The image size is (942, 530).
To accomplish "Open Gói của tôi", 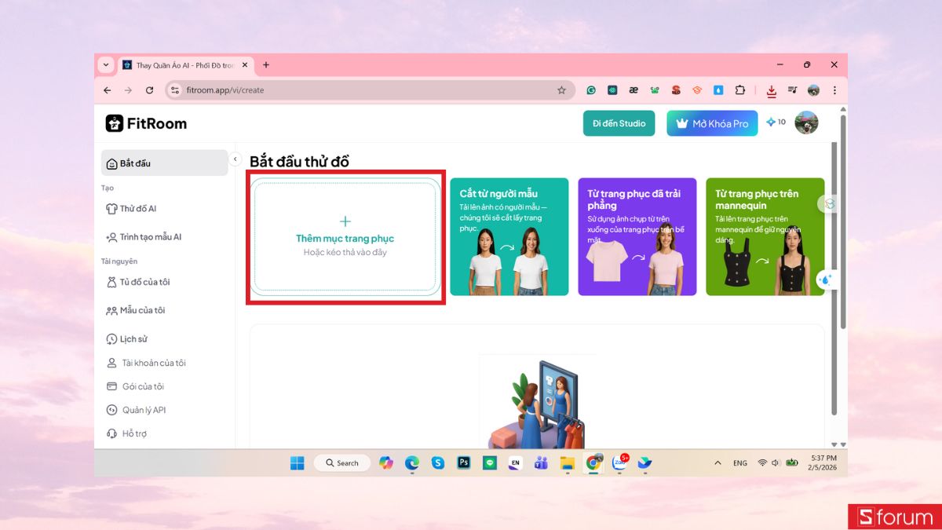I will coord(135,386).
